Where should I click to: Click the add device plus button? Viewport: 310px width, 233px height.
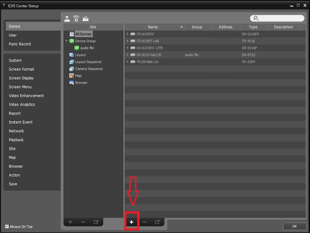click(132, 222)
